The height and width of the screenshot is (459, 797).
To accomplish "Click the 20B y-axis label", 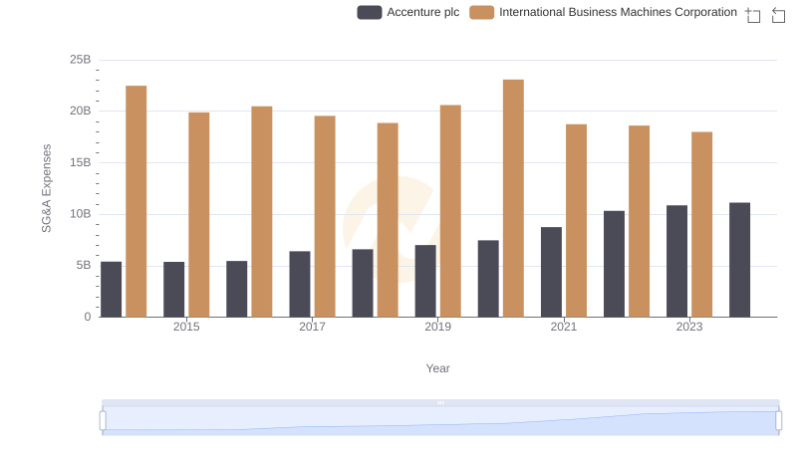I will tap(81, 111).
